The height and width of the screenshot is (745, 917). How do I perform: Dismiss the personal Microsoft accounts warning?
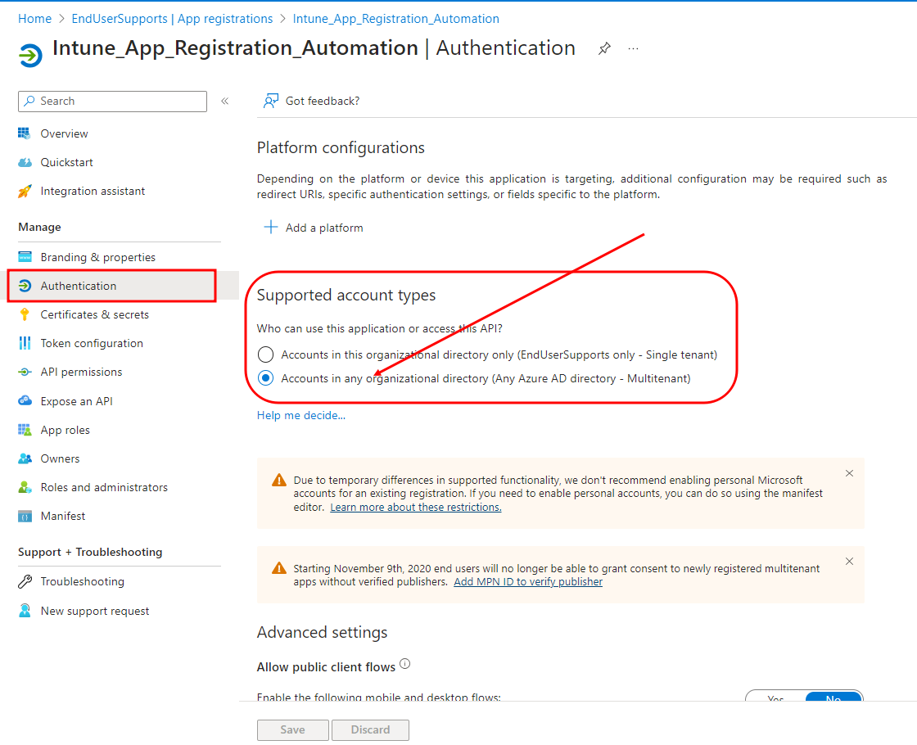pyautogui.click(x=849, y=473)
